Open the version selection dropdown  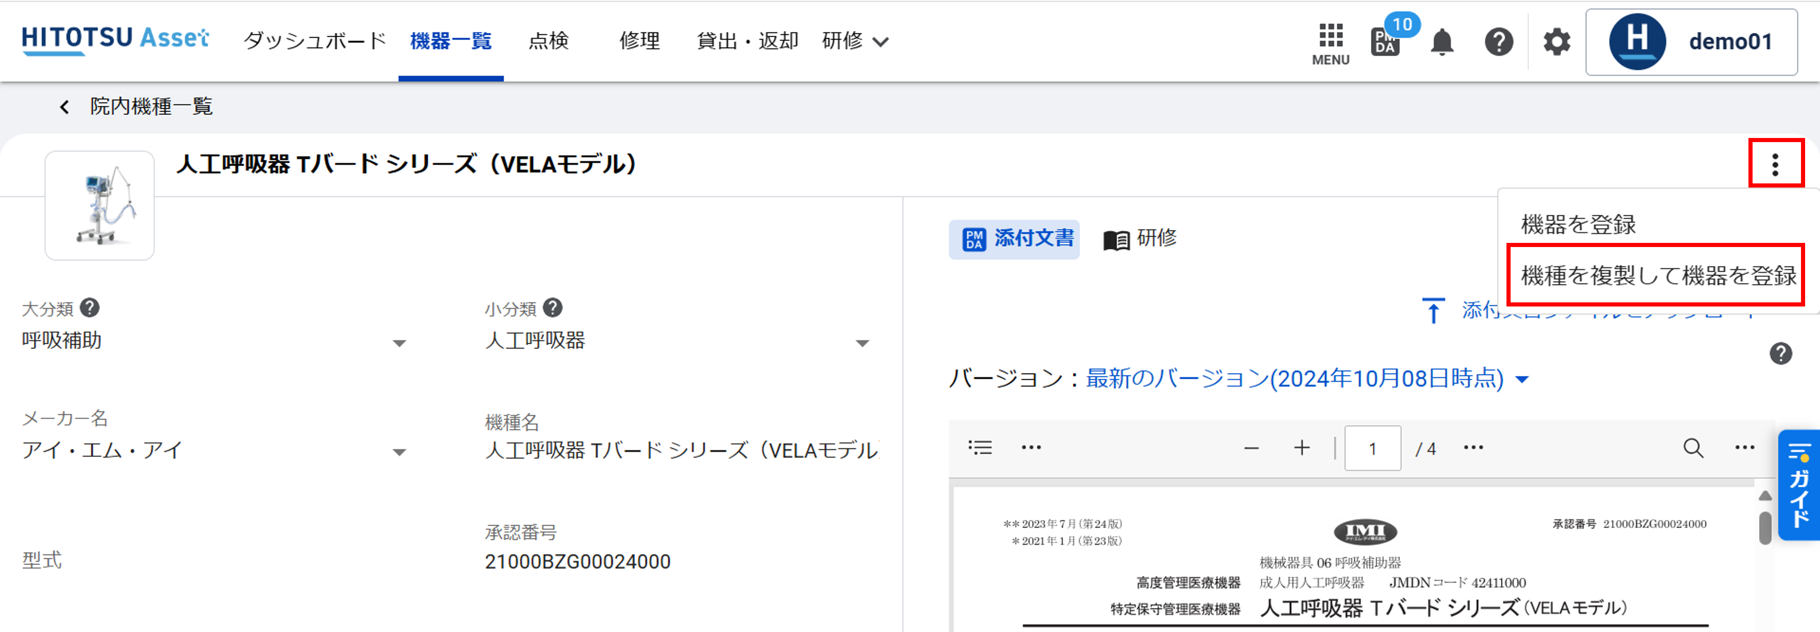click(x=1307, y=379)
